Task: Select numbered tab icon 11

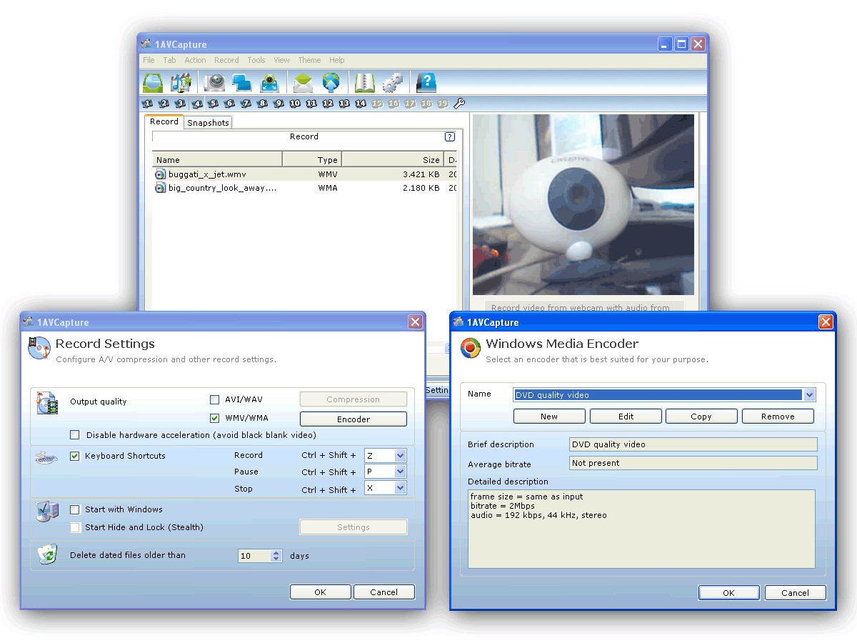Action: pos(312,104)
